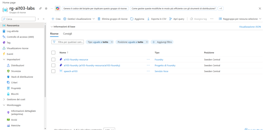Viewport: 266px width, 130px height.
Task: Click the Copilot suggestion about strumenti di distribuzione
Action: (x=174, y=9)
